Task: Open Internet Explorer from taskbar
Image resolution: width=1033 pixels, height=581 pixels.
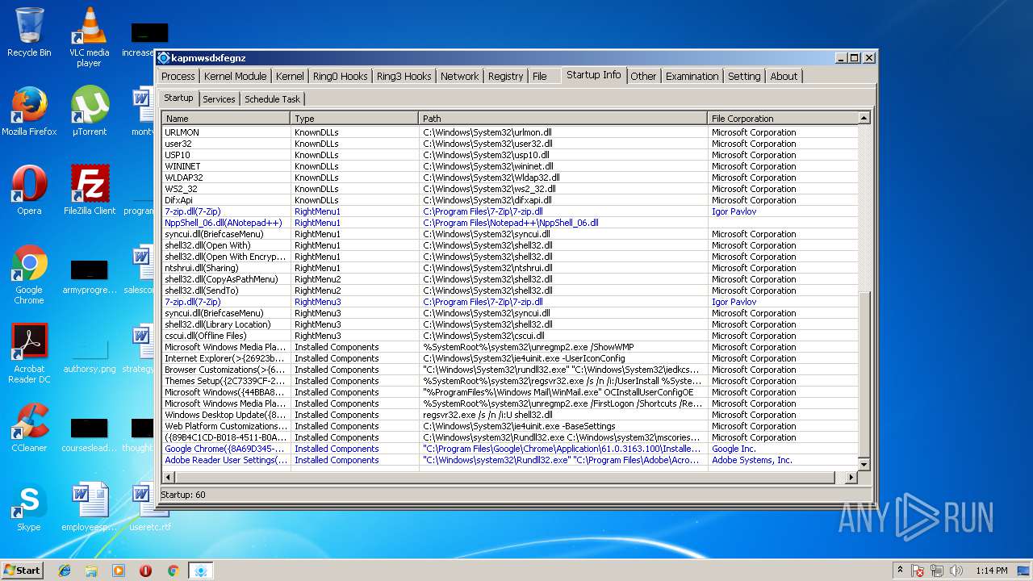Action: [x=65, y=571]
